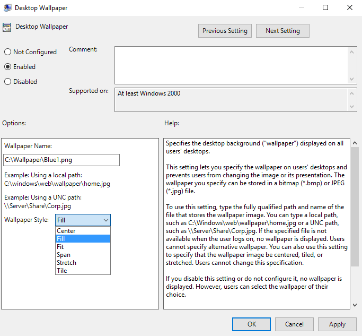
Task: Go to the Next Setting
Action: [x=282, y=31]
